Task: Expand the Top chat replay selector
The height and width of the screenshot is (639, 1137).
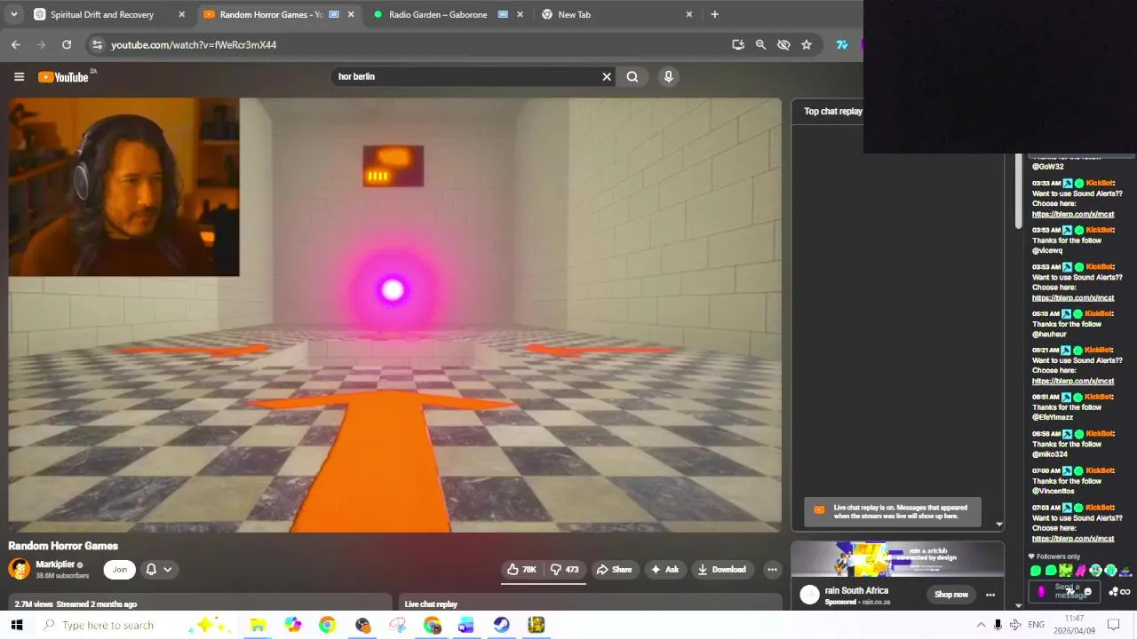Action: [833, 111]
